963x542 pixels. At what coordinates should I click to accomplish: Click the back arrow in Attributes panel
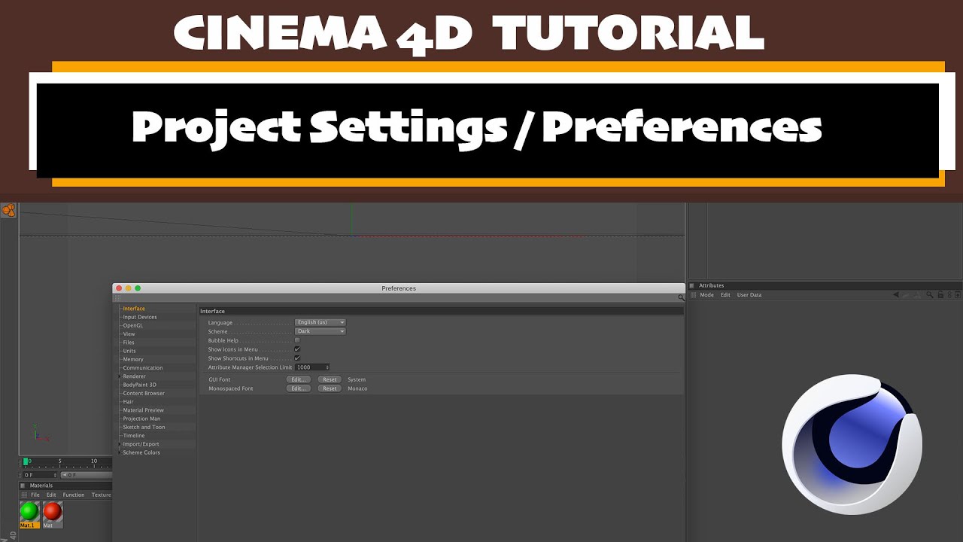pos(896,294)
